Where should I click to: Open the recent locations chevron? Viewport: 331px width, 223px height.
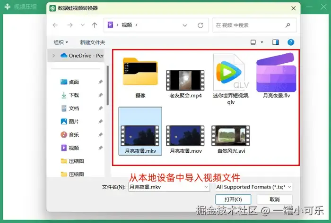pos(83,25)
